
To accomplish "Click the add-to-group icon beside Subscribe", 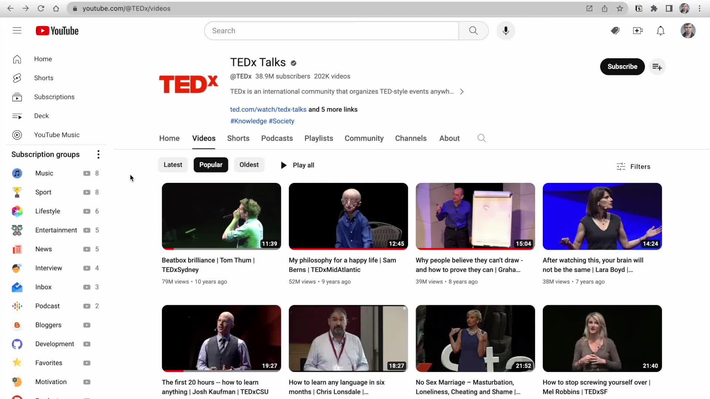I will coord(657,67).
